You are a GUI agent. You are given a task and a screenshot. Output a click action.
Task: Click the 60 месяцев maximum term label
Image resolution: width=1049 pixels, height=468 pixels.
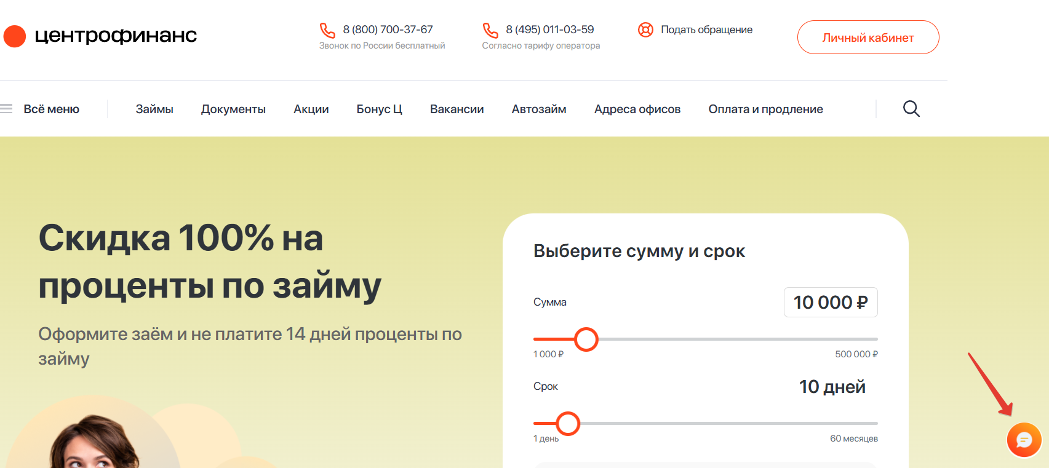pyautogui.click(x=854, y=438)
